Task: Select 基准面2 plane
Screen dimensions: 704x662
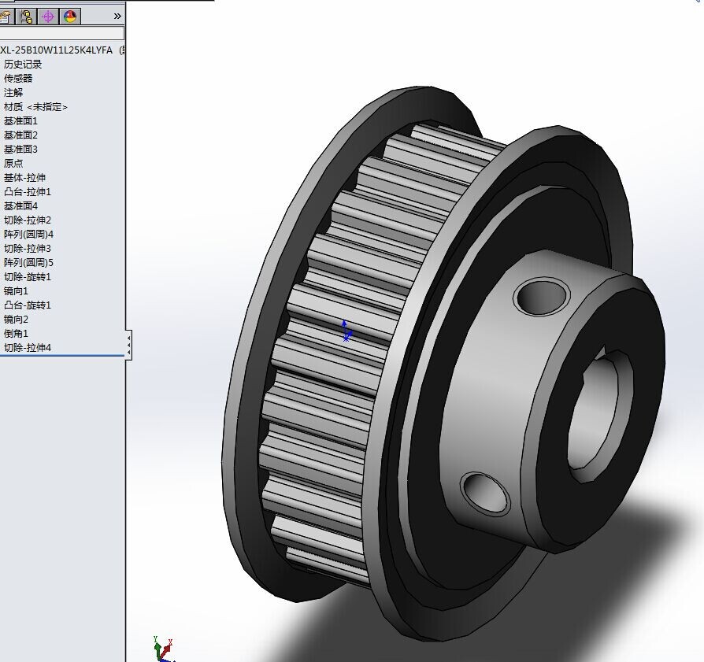Action: pyautogui.click(x=20, y=135)
